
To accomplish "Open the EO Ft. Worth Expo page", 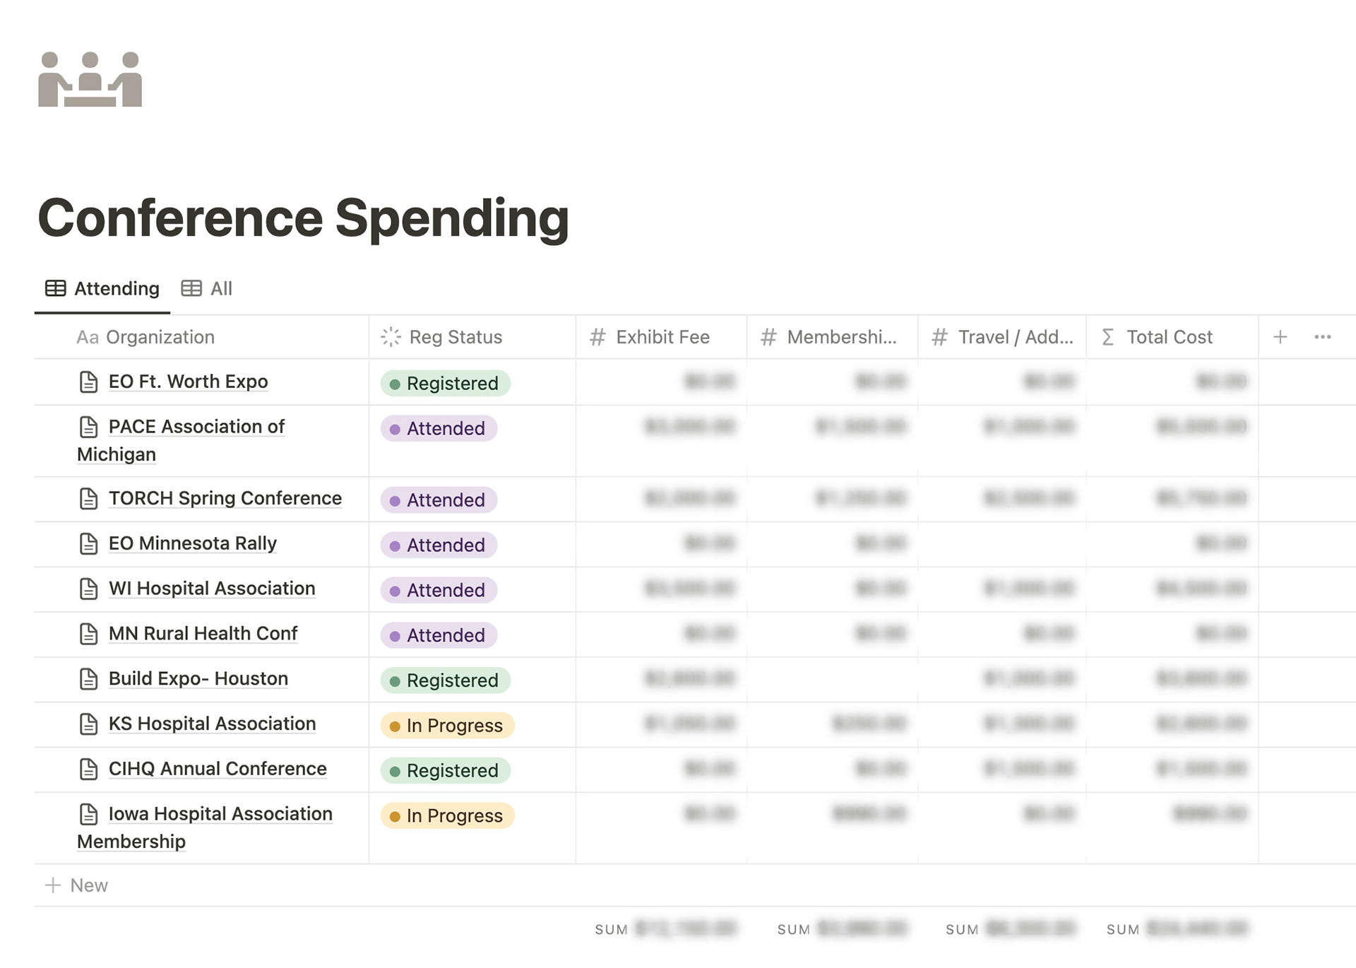I will (x=188, y=382).
